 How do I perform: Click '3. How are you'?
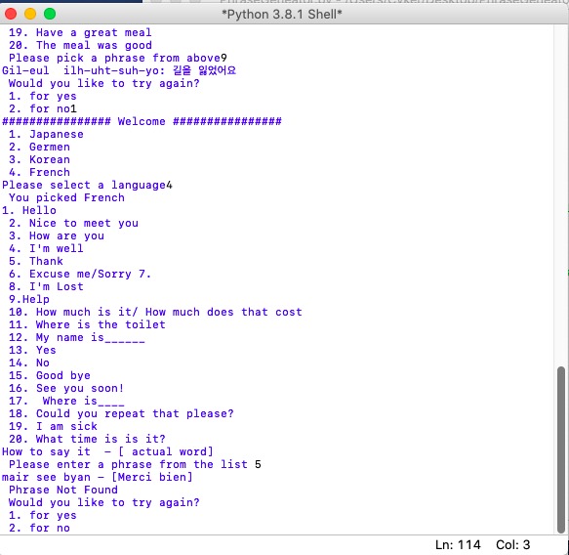tap(57, 235)
